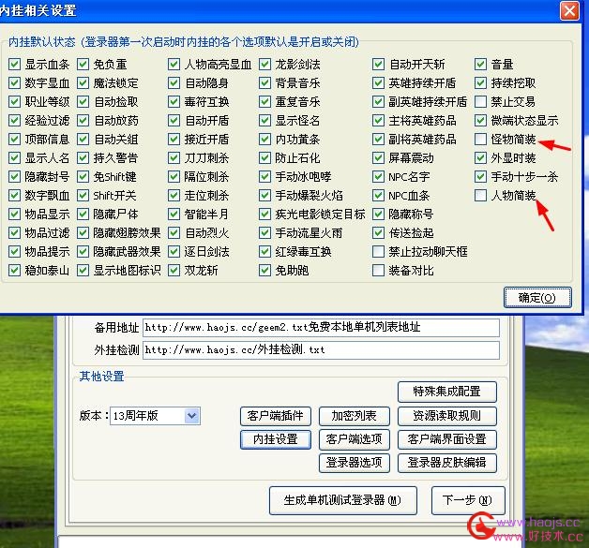Enable 装备对比 checkbox
This screenshot has height=548, width=589.
pyautogui.click(x=378, y=271)
